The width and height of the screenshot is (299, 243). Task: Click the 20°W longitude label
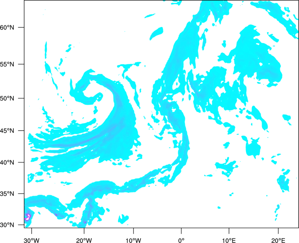[84, 240]
